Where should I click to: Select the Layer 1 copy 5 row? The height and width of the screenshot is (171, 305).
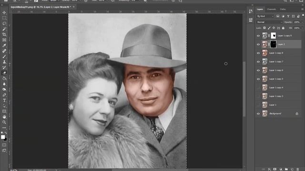point(278,79)
